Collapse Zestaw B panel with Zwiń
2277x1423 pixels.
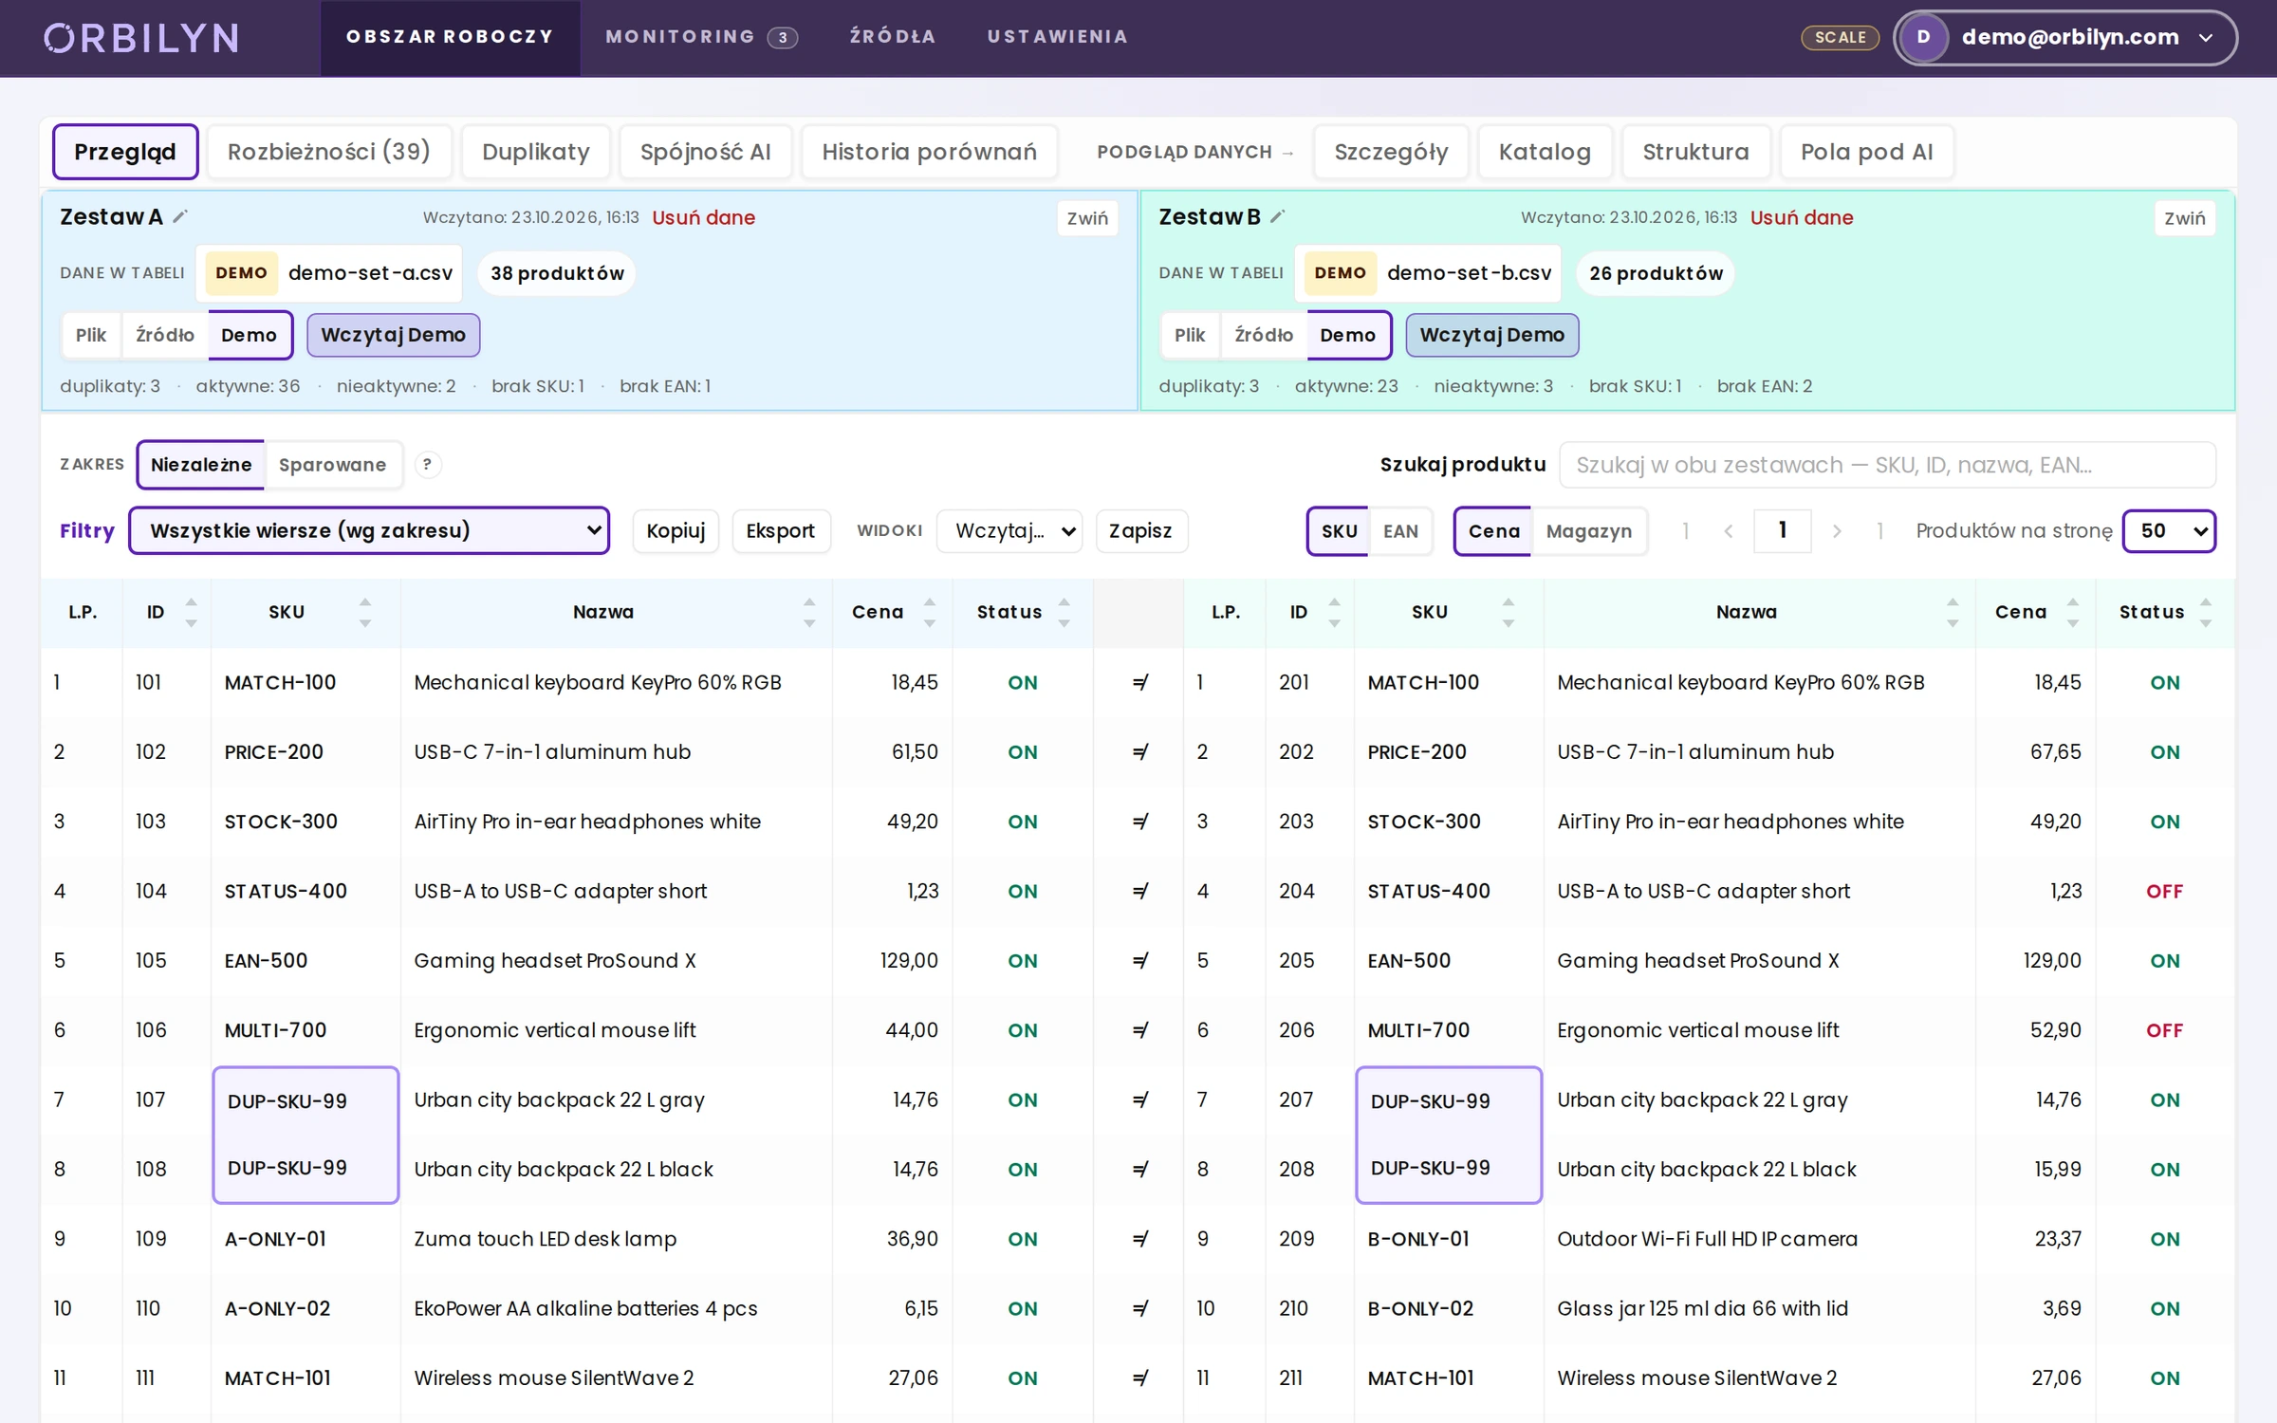coord(2184,218)
